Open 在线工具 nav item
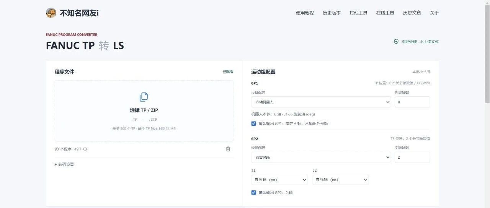Screen dimensions: 490x208 click(385, 13)
